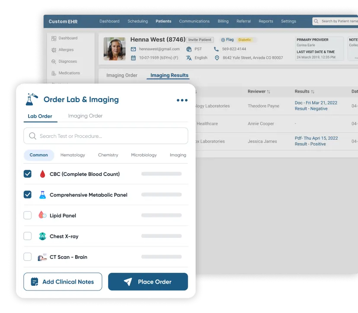Click the Lipid Panel droplet icon
Viewport: 358px width, 313px height.
click(x=42, y=215)
